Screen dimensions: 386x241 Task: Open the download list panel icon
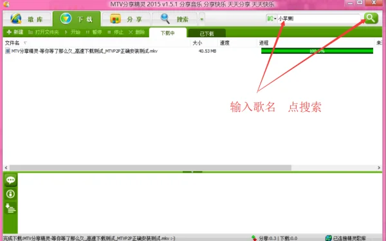click(10, 208)
